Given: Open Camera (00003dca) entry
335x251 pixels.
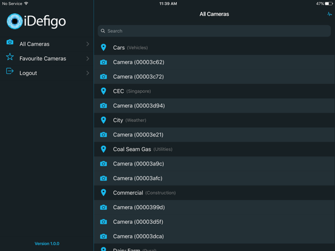Looking at the screenshot, I should point(214,236).
